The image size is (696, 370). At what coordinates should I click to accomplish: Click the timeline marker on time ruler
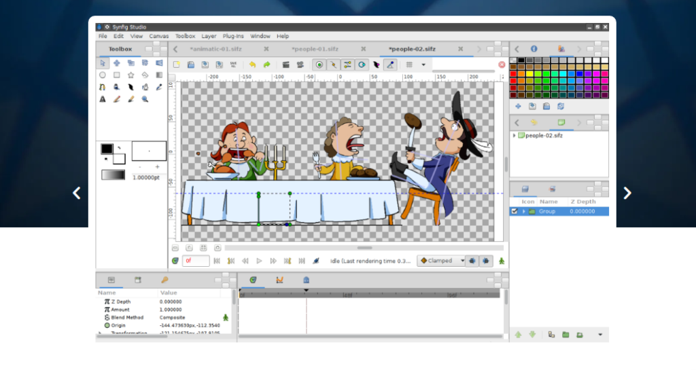[306, 291]
